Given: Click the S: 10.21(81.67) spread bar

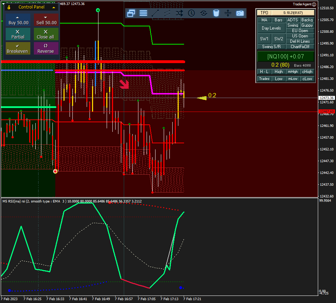Looking at the screenshot, I should 293,12.
